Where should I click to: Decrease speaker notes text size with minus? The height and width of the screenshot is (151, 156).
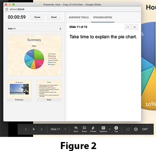128,27
